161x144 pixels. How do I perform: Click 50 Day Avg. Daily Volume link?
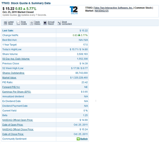(16, 59)
